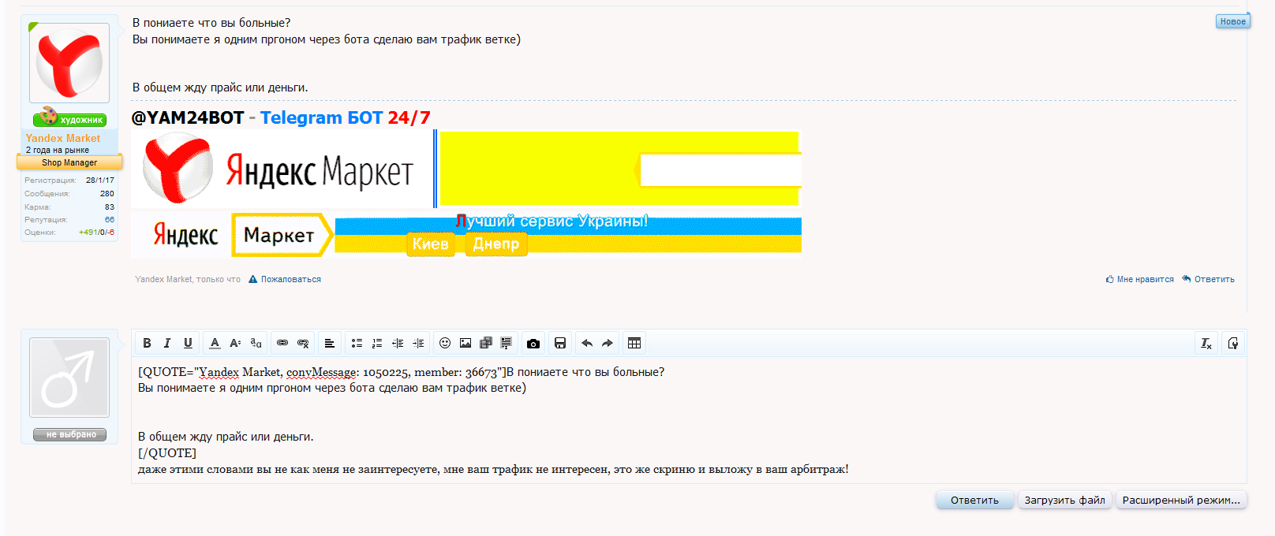
Task: Click the художник badge
Action: tap(69, 118)
